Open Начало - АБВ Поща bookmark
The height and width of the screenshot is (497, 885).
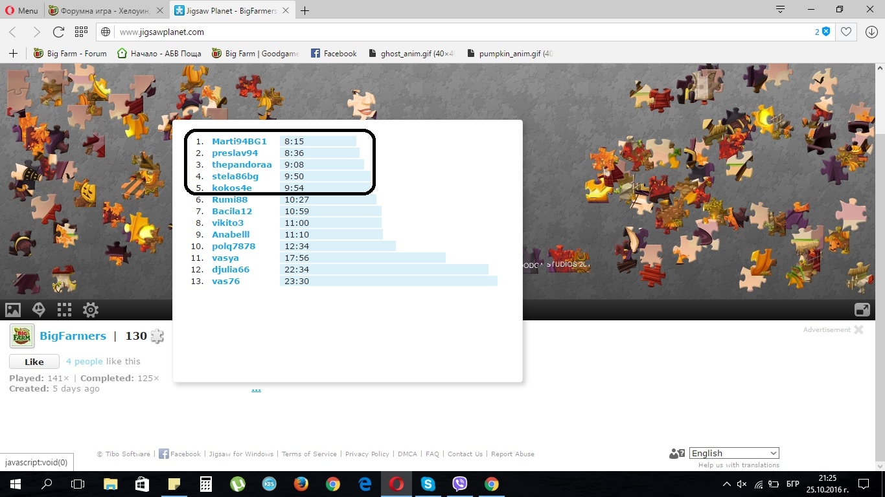pyautogui.click(x=159, y=54)
